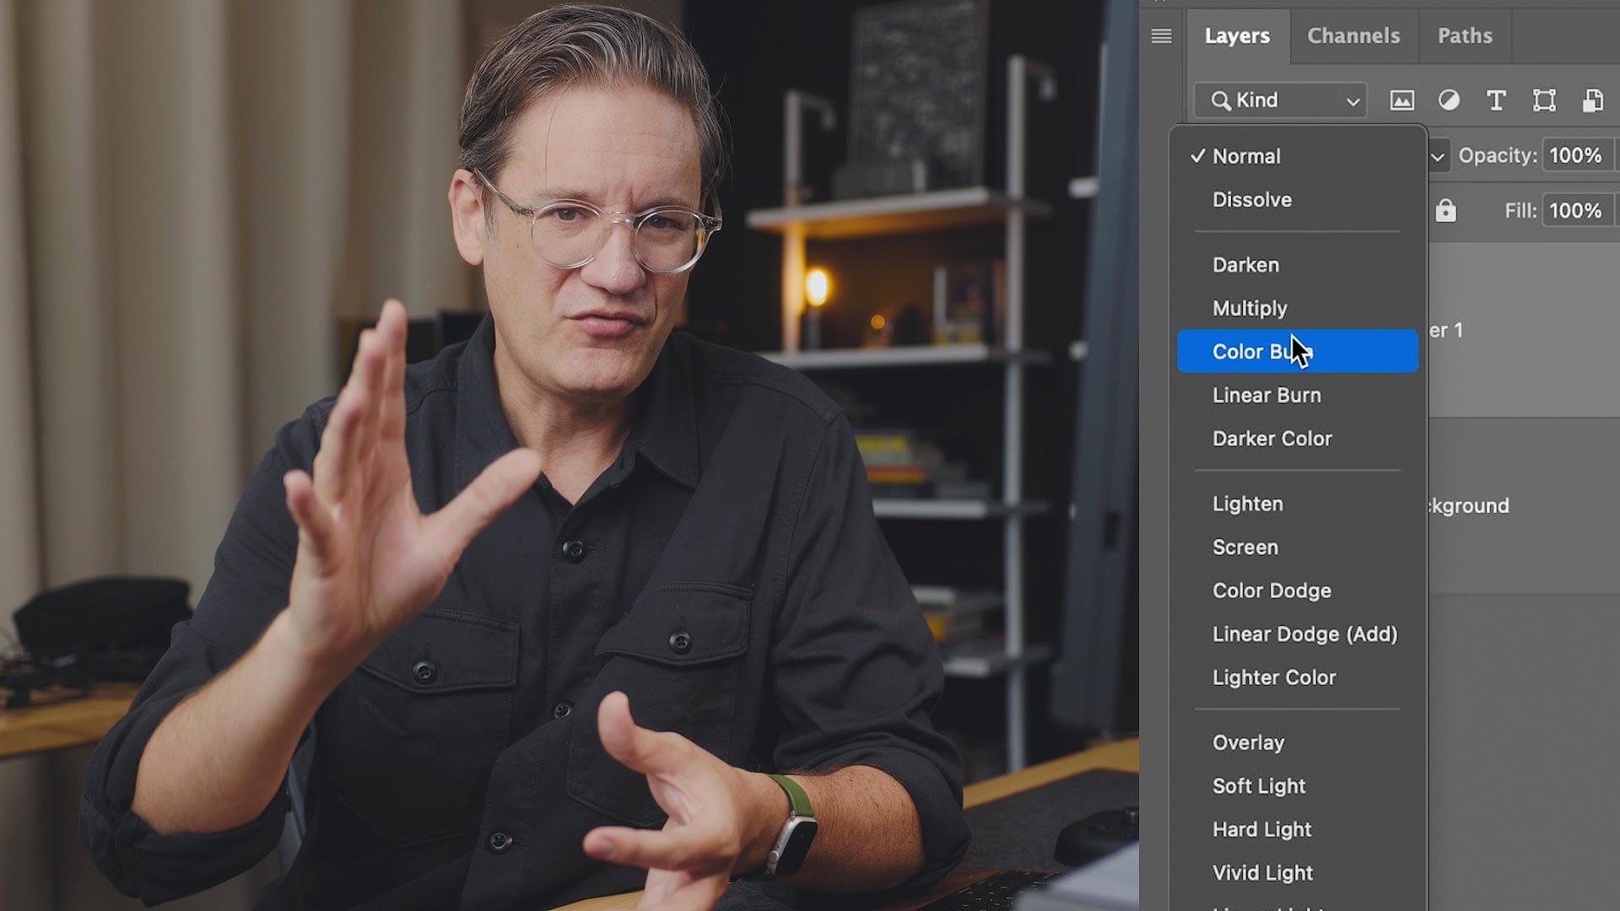Select the Multiply blend mode

click(1250, 307)
